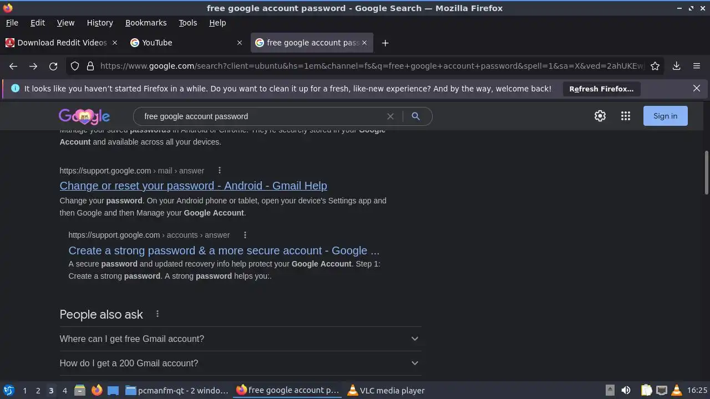Click the magnifier search button
The height and width of the screenshot is (399, 710).
(x=415, y=116)
